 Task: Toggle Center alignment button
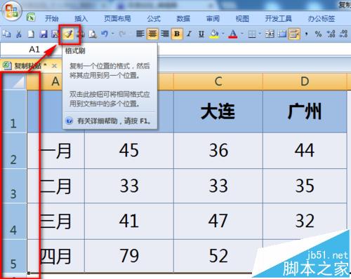[152, 34]
